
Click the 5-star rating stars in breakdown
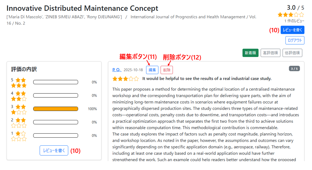[19, 83]
